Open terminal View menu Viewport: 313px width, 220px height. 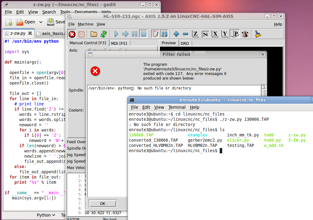(x=159, y=107)
